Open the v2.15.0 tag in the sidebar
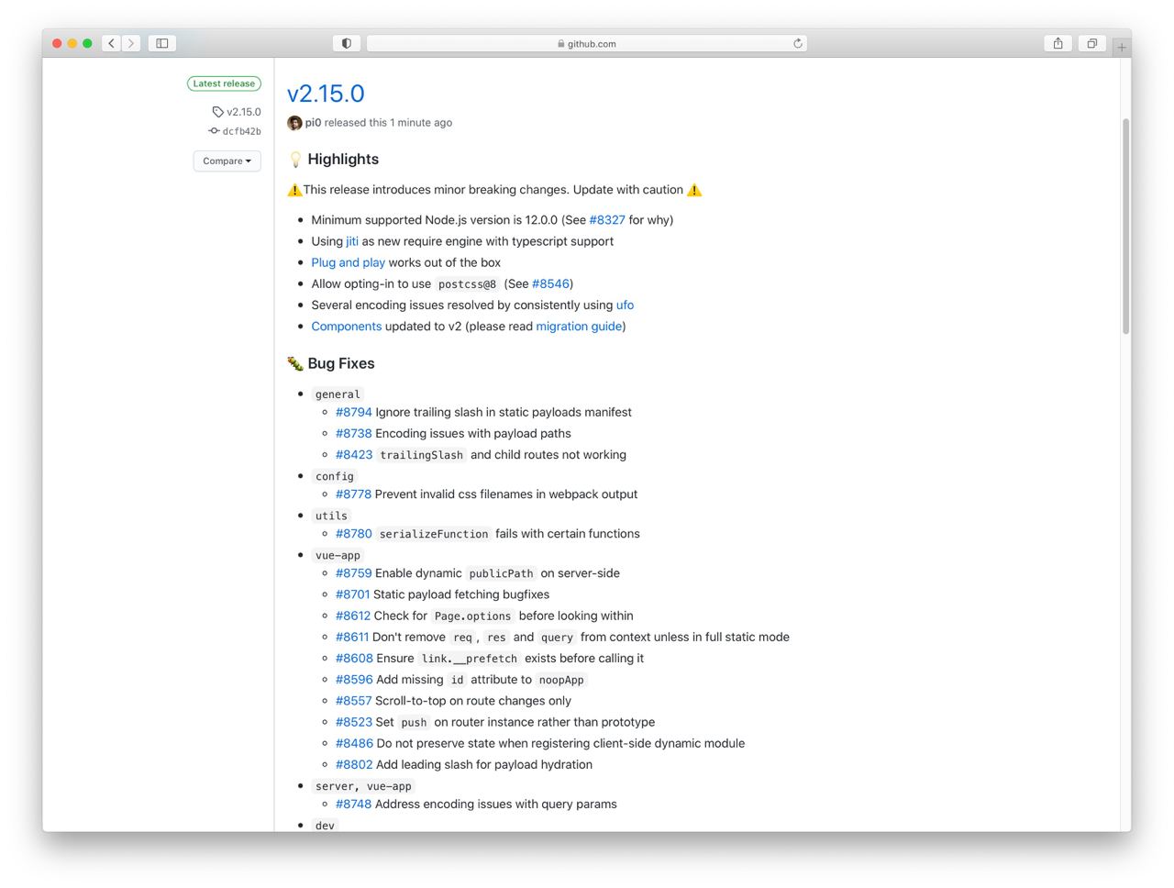This screenshot has width=1174, height=888. (244, 112)
